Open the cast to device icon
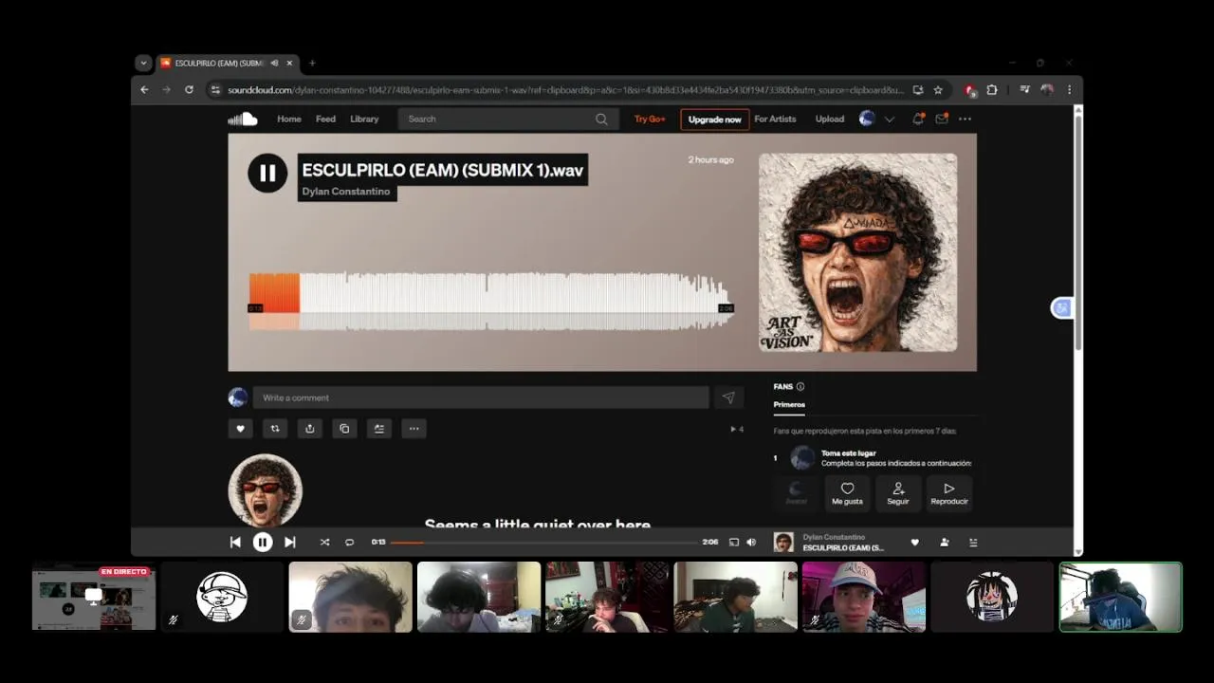This screenshot has height=683, width=1214. point(733,543)
